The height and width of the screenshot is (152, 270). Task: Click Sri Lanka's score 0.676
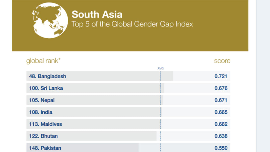[x=221, y=88]
